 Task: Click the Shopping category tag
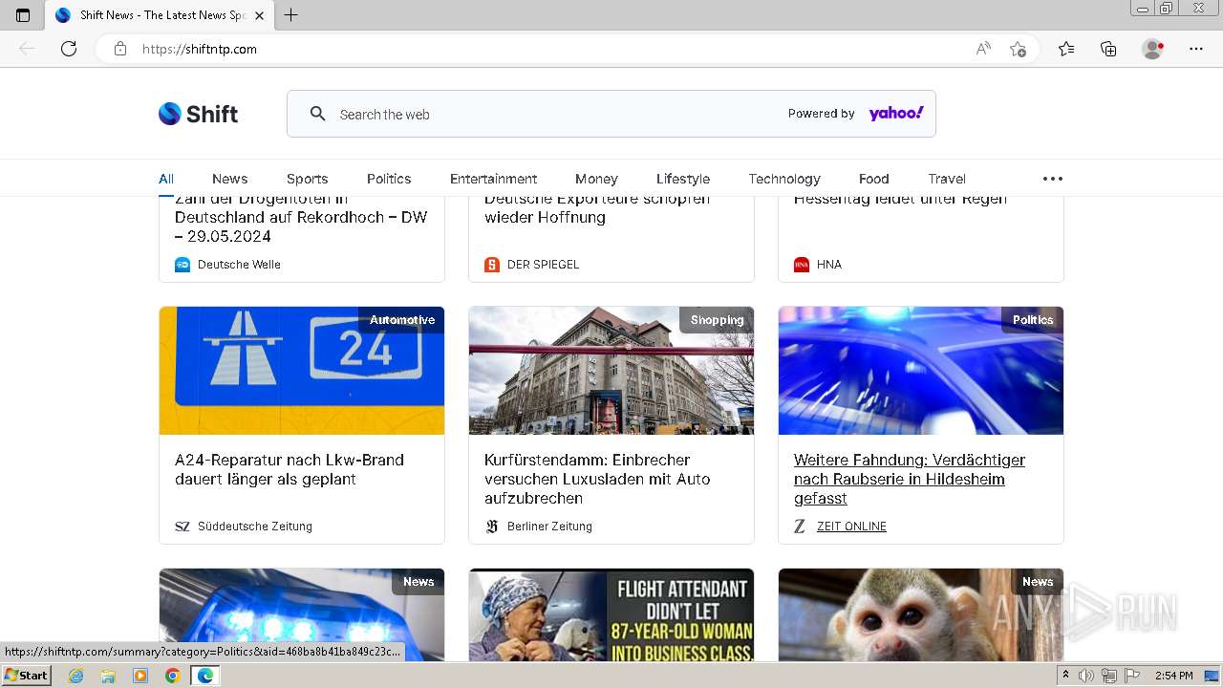[717, 320]
